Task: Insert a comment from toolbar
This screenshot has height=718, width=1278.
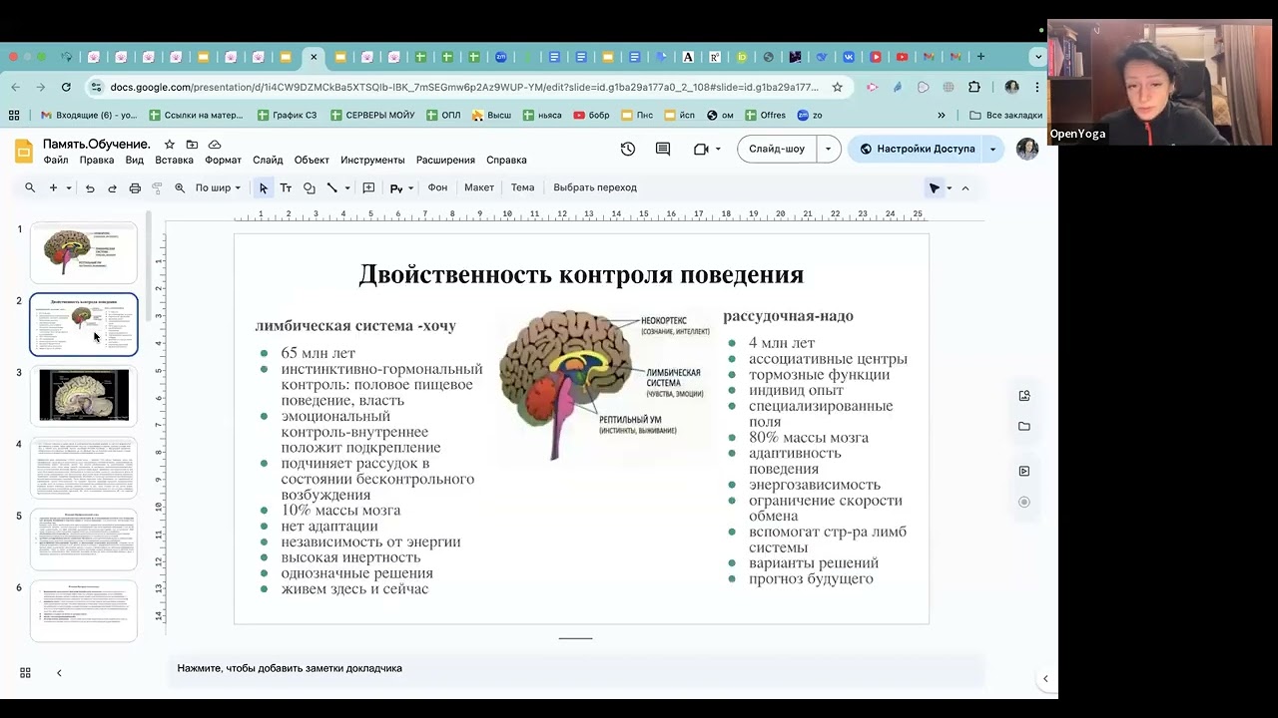Action: [x=368, y=187]
